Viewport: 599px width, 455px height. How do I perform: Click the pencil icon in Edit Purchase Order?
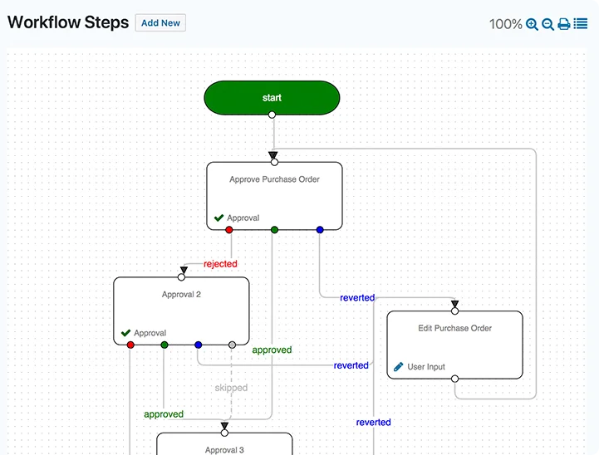tap(399, 366)
